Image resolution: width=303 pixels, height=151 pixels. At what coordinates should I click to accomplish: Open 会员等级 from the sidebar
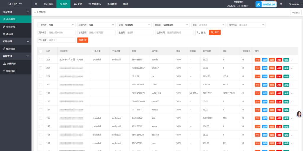tap(11, 27)
